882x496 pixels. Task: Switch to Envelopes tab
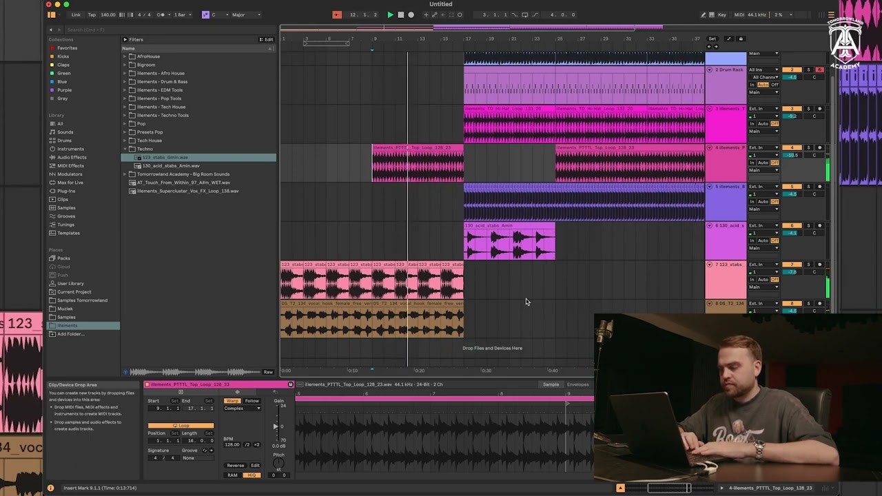tap(578, 384)
